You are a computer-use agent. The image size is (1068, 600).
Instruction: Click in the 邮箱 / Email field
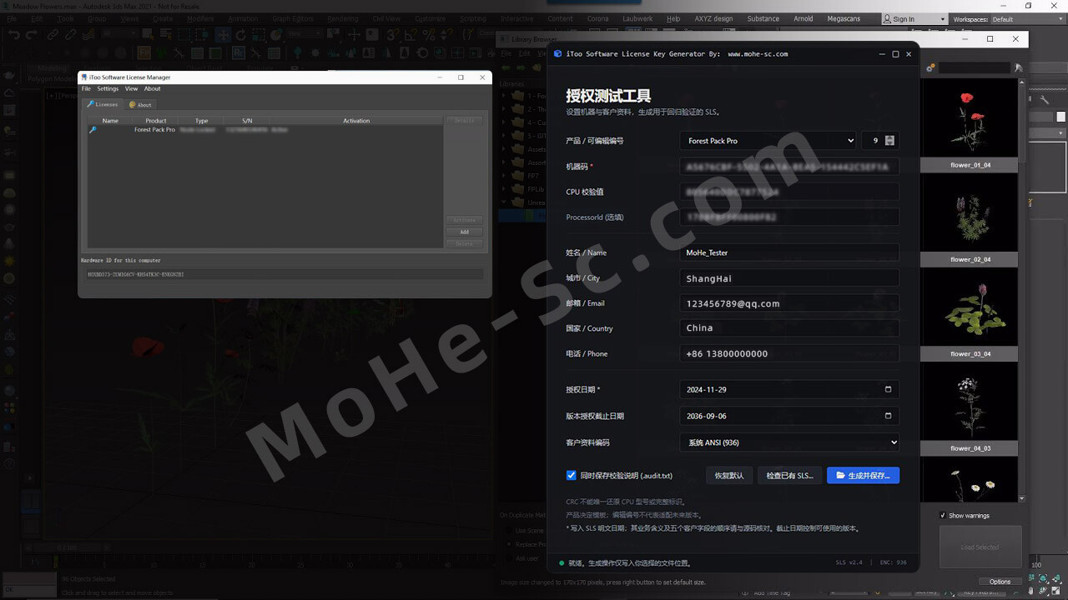(789, 303)
